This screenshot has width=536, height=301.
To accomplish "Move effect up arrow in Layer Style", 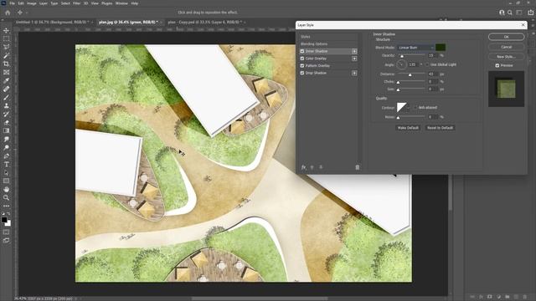I will point(312,167).
